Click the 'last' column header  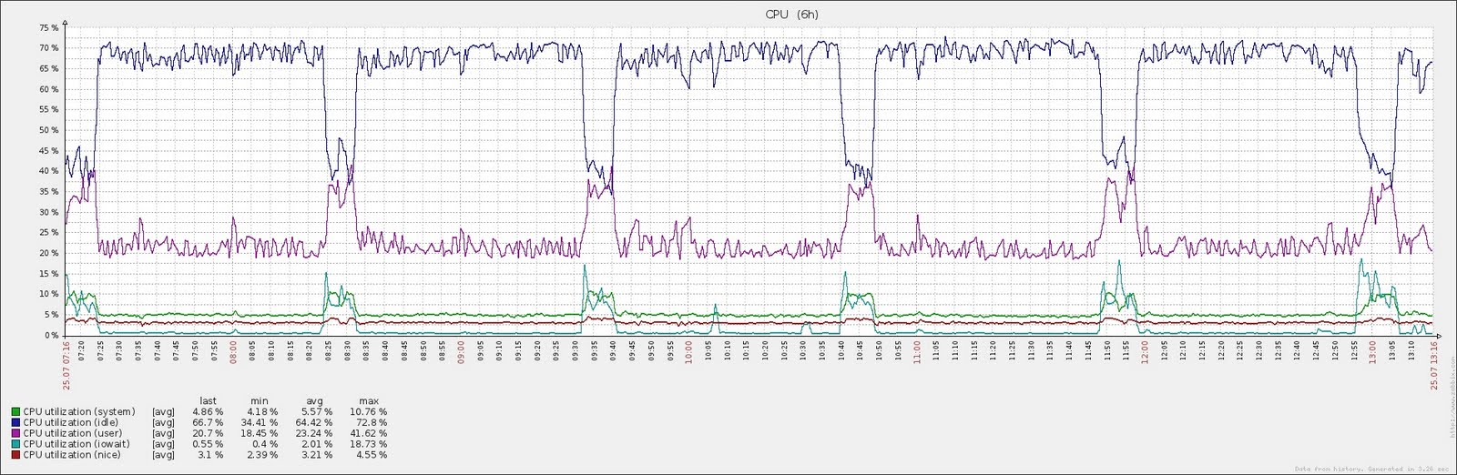[208, 401]
